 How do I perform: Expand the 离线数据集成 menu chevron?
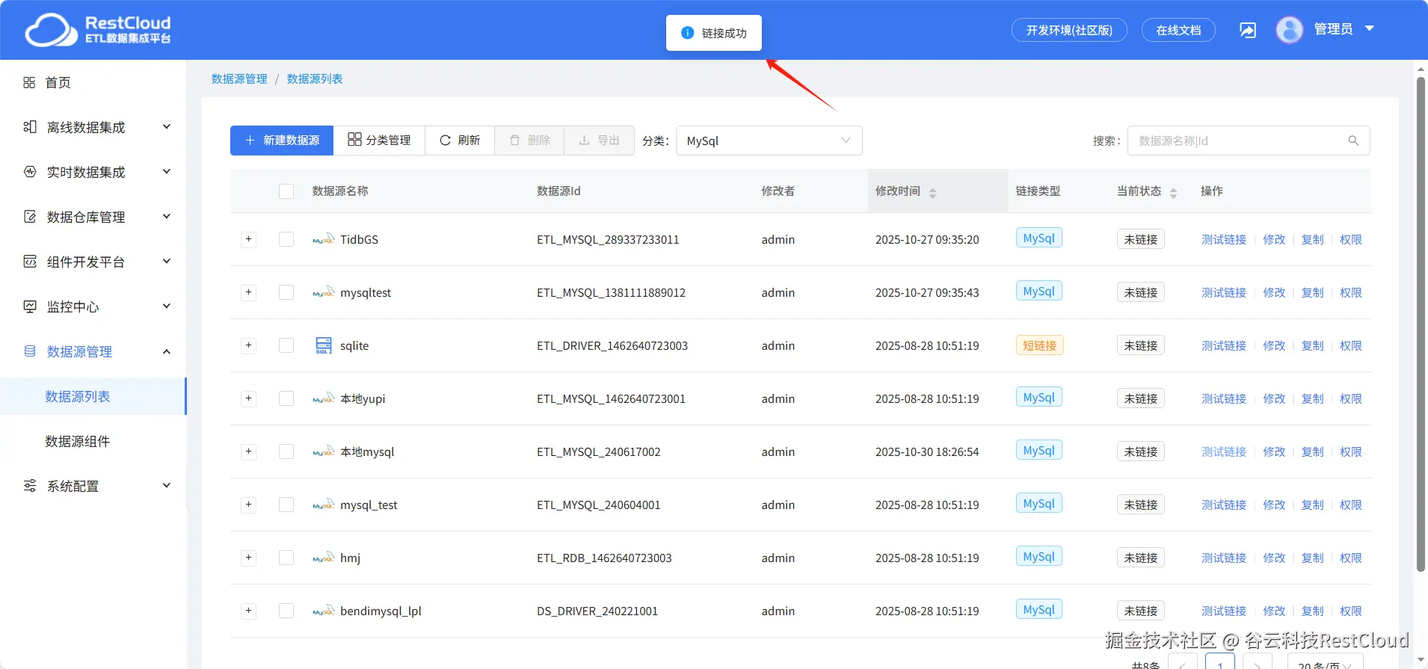coord(167,127)
